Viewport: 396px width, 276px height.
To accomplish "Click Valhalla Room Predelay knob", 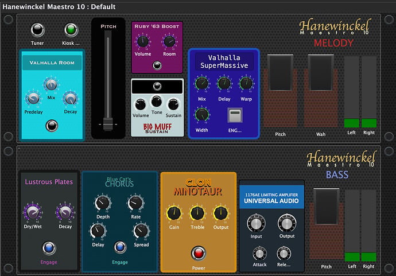I will point(33,99).
